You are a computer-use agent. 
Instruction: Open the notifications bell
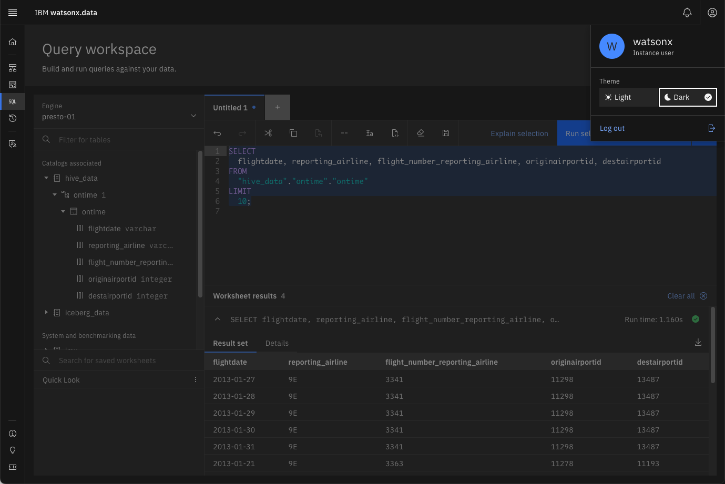687,13
